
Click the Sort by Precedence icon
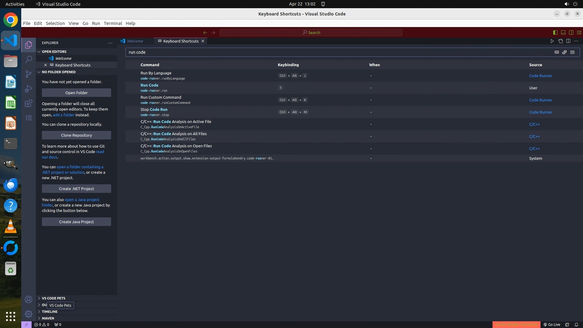(564, 52)
